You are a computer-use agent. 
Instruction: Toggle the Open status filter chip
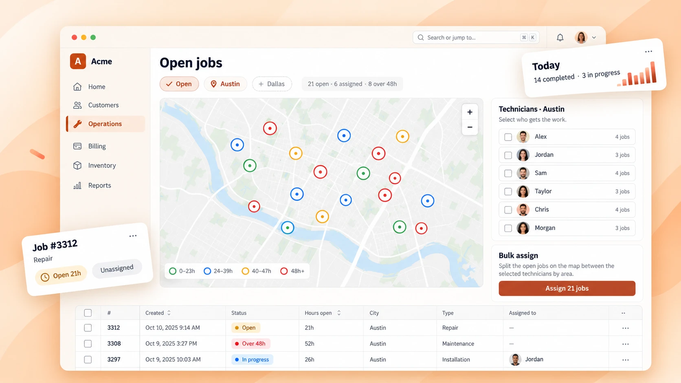(x=179, y=84)
